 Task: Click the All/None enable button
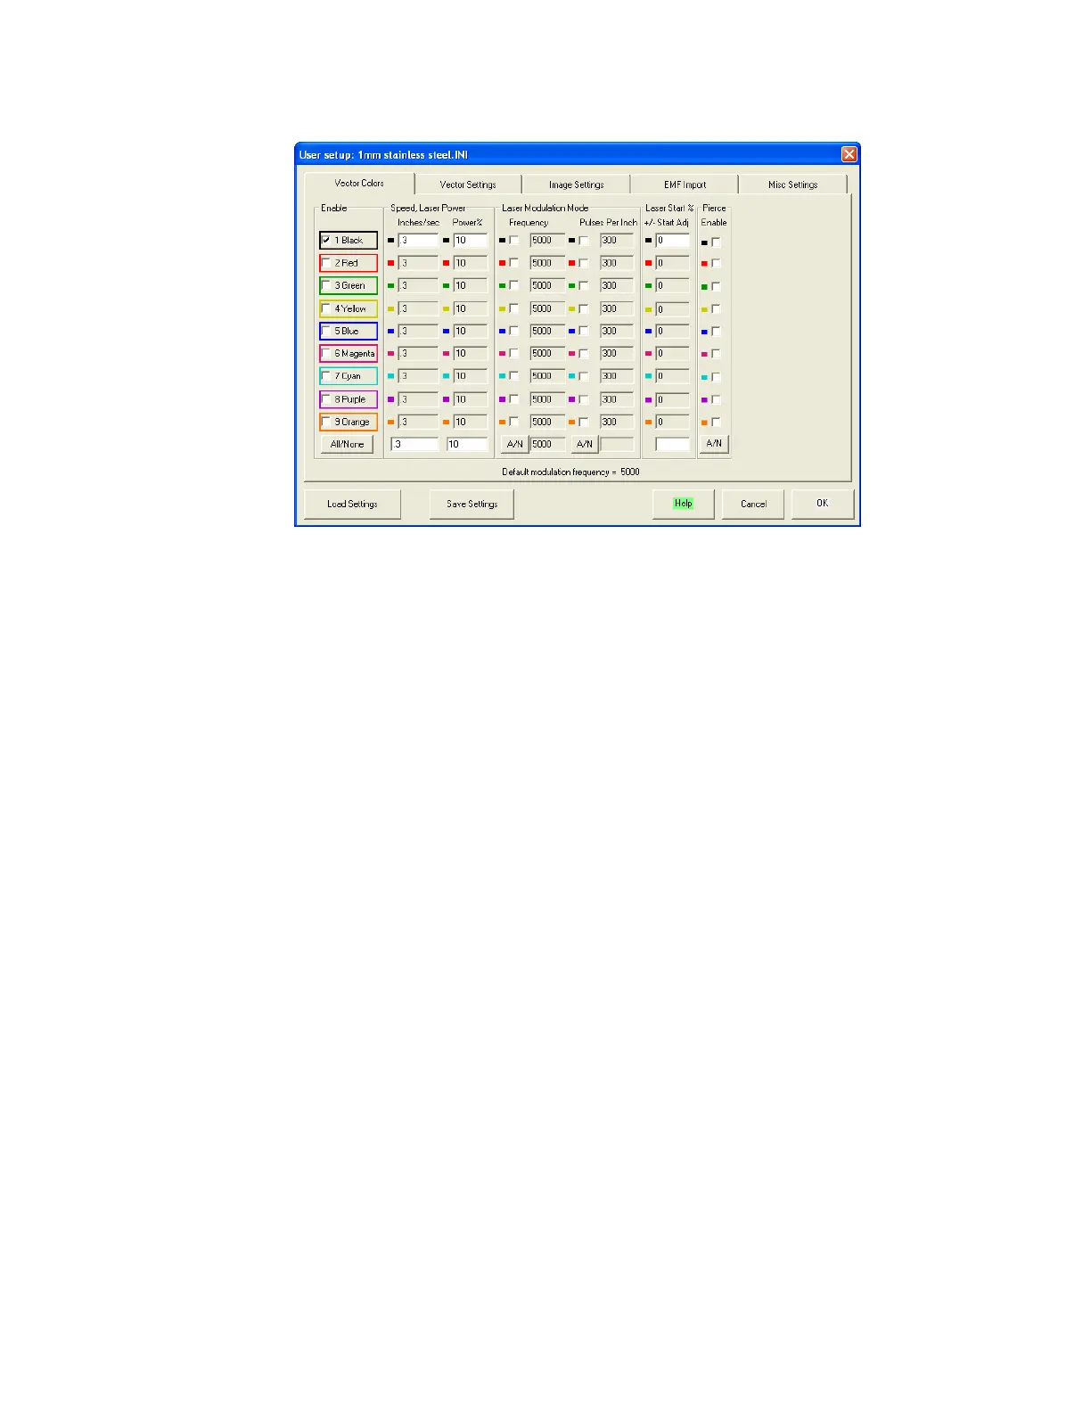tap(347, 444)
